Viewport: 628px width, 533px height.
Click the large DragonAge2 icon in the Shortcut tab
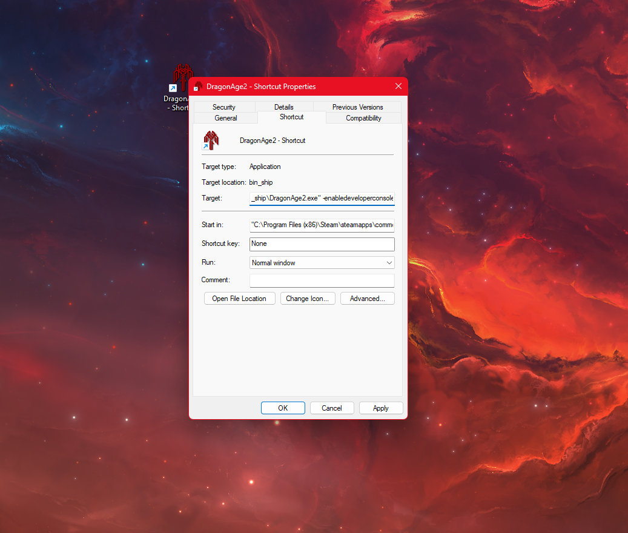pyautogui.click(x=211, y=141)
